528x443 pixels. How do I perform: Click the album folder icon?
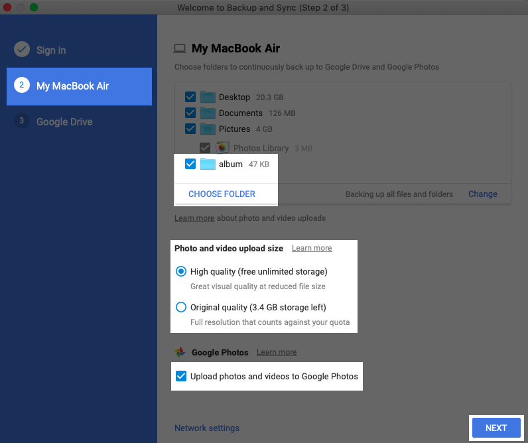coord(208,164)
